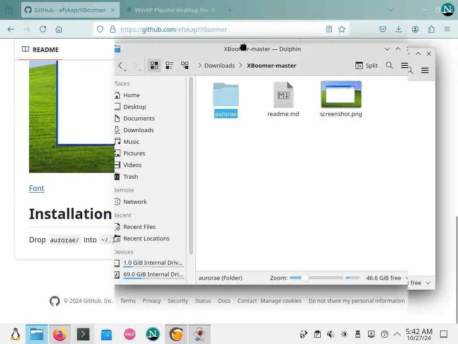Toggle muted volume tray icon

pyautogui.click(x=331, y=334)
